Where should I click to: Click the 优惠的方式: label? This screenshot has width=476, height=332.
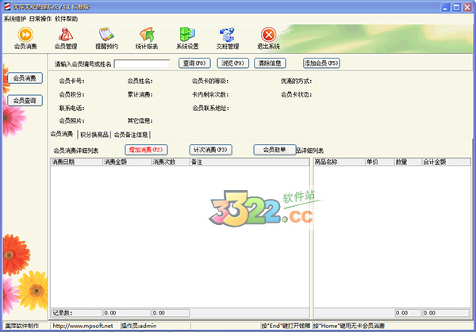[x=296, y=81]
